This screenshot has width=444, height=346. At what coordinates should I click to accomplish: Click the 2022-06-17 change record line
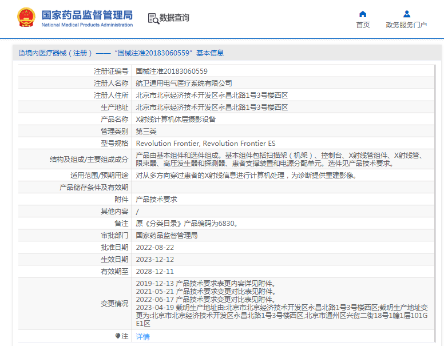pos(206,299)
